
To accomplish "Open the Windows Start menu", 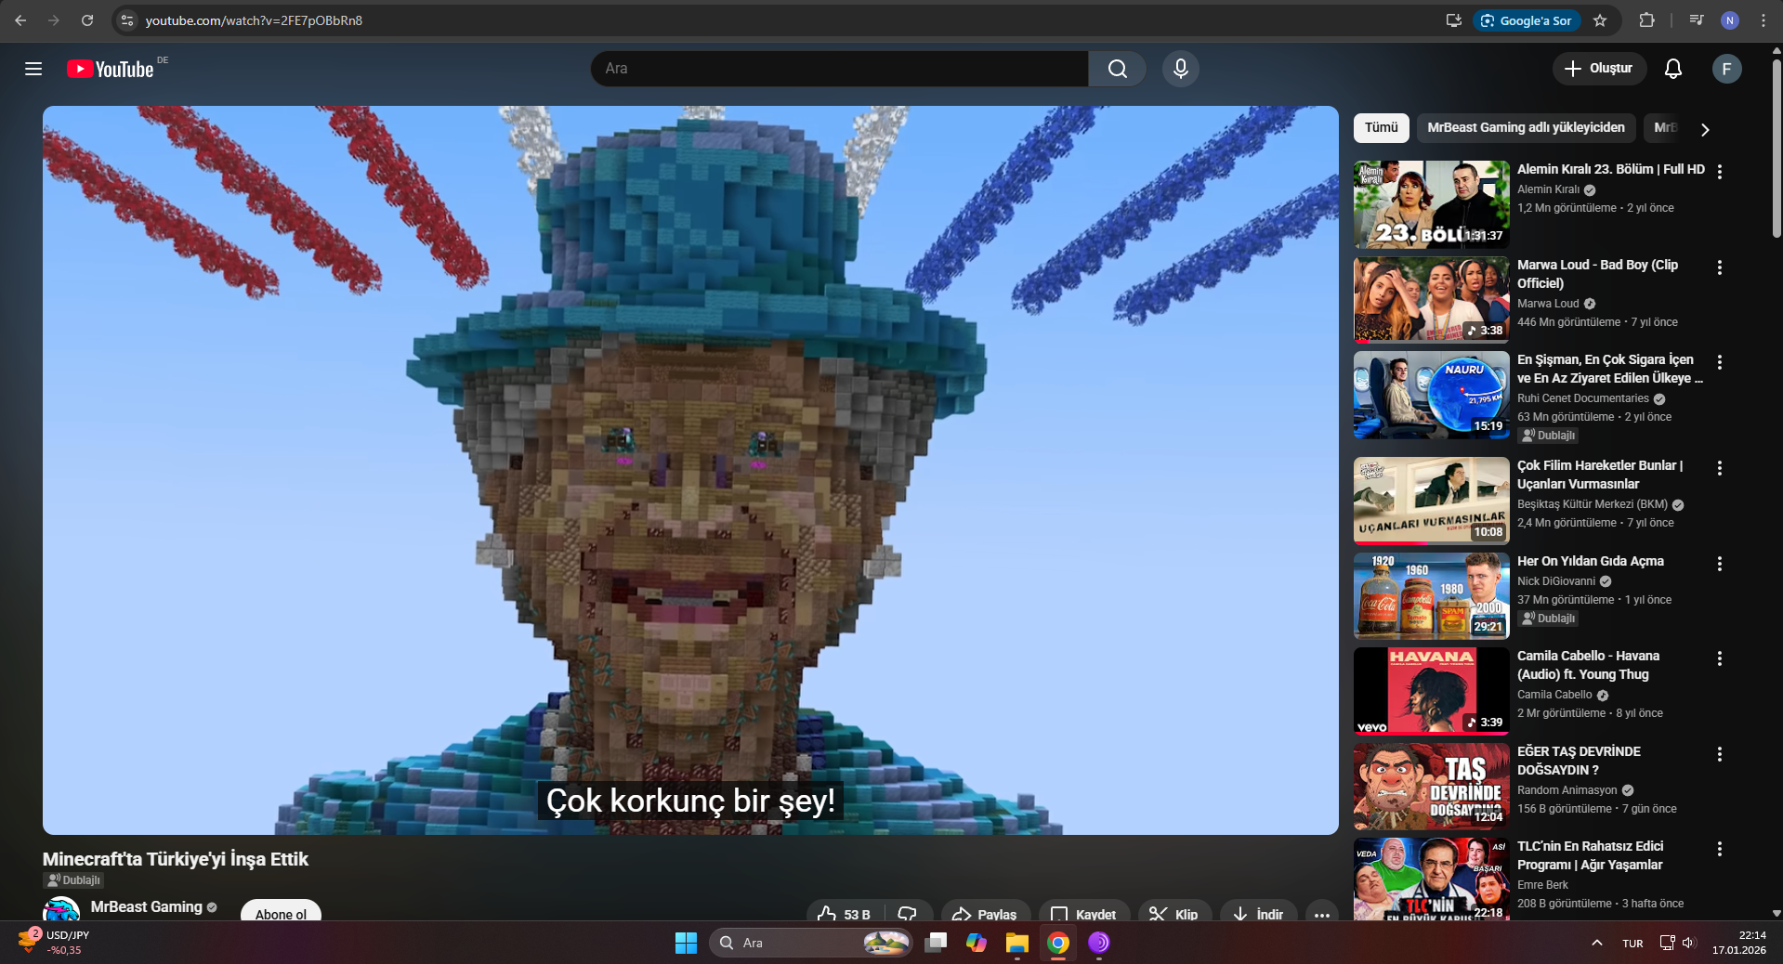I will 686,943.
